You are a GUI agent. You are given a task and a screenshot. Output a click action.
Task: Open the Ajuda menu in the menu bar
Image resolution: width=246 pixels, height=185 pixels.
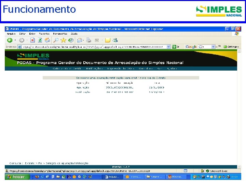click(x=74, y=34)
